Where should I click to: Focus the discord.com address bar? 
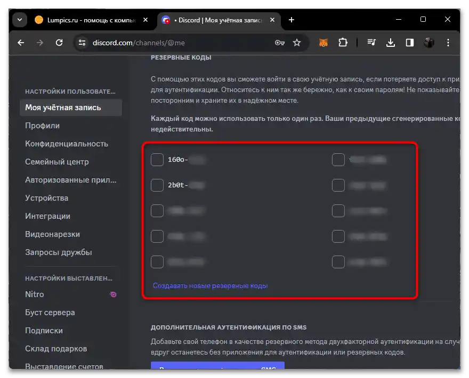point(180,43)
